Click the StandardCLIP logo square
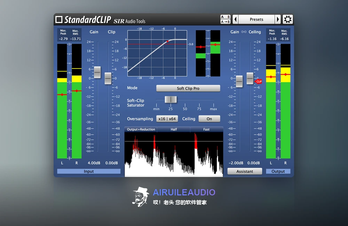Viewport: 348px width, 226px height. tap(59, 19)
